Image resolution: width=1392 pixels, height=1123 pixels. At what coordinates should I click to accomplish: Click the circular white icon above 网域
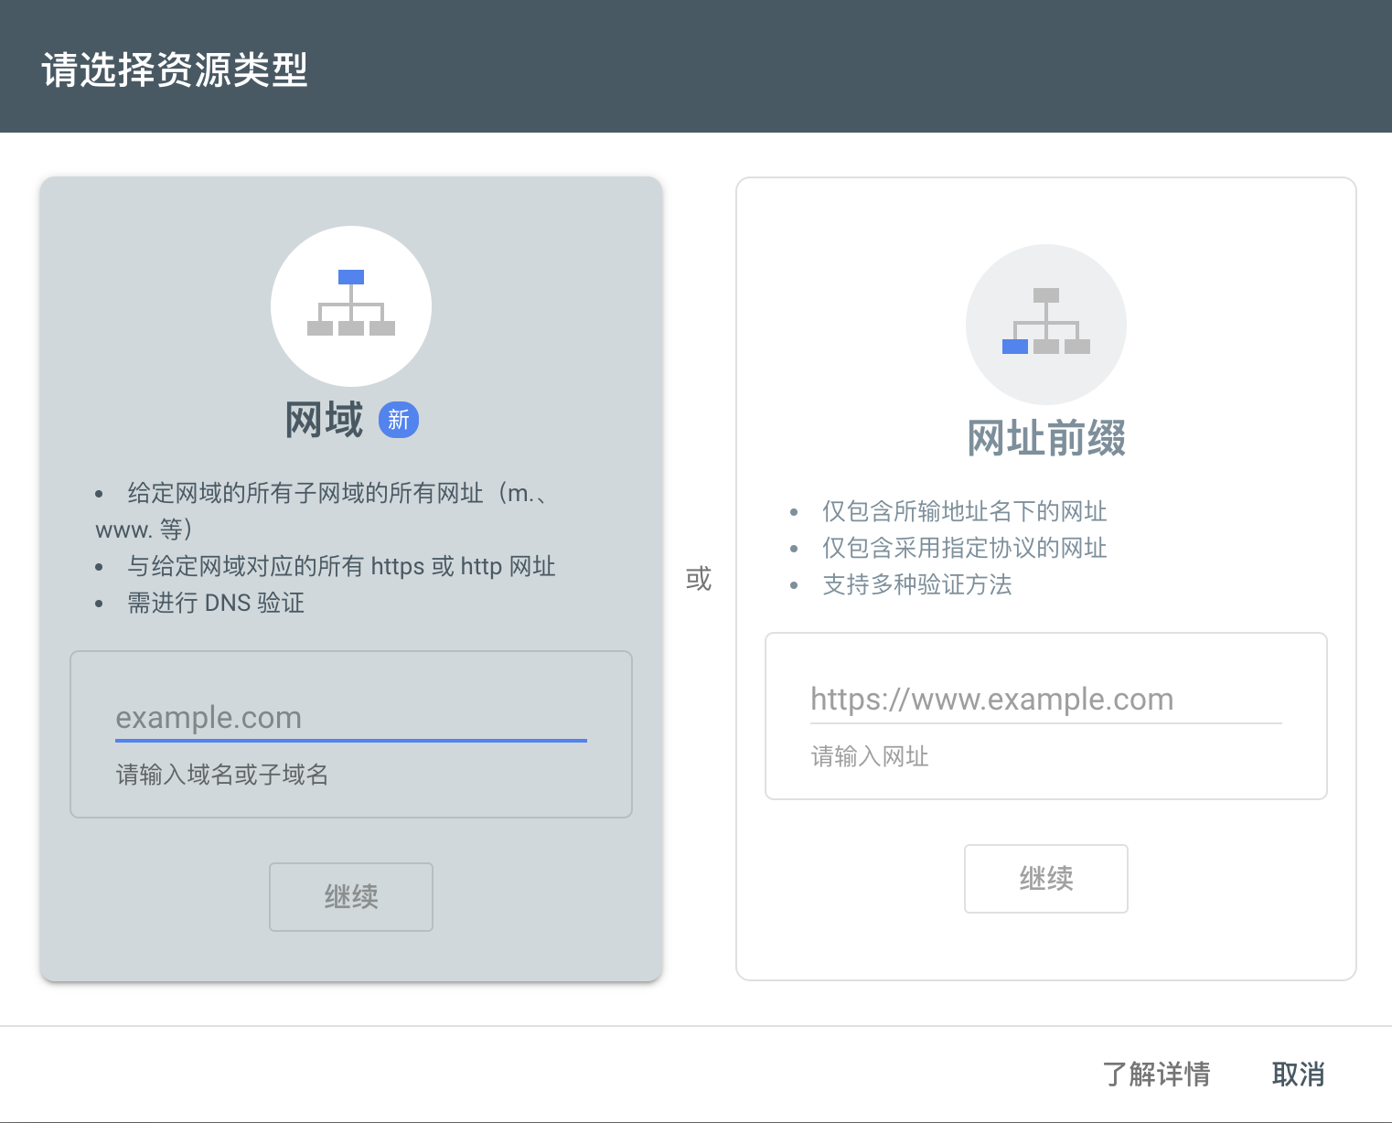coord(350,306)
